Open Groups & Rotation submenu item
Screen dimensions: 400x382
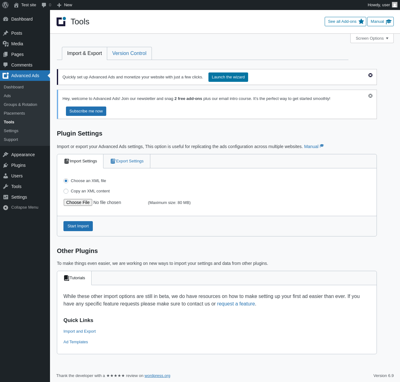(20, 105)
